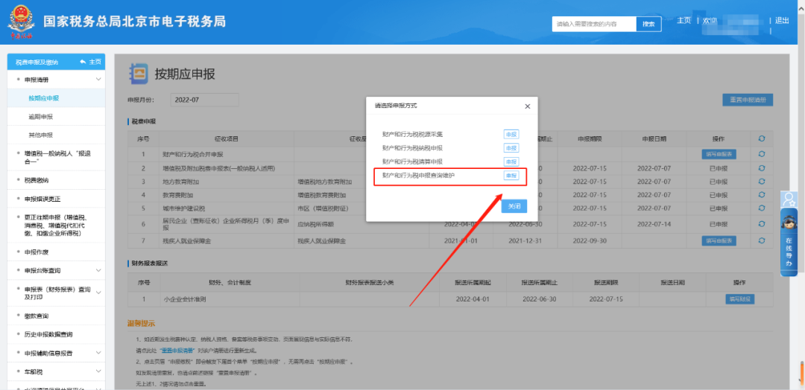805x390 pixels.
Task: Collapse the 申报清册 sidebar section
Action: coord(98,80)
